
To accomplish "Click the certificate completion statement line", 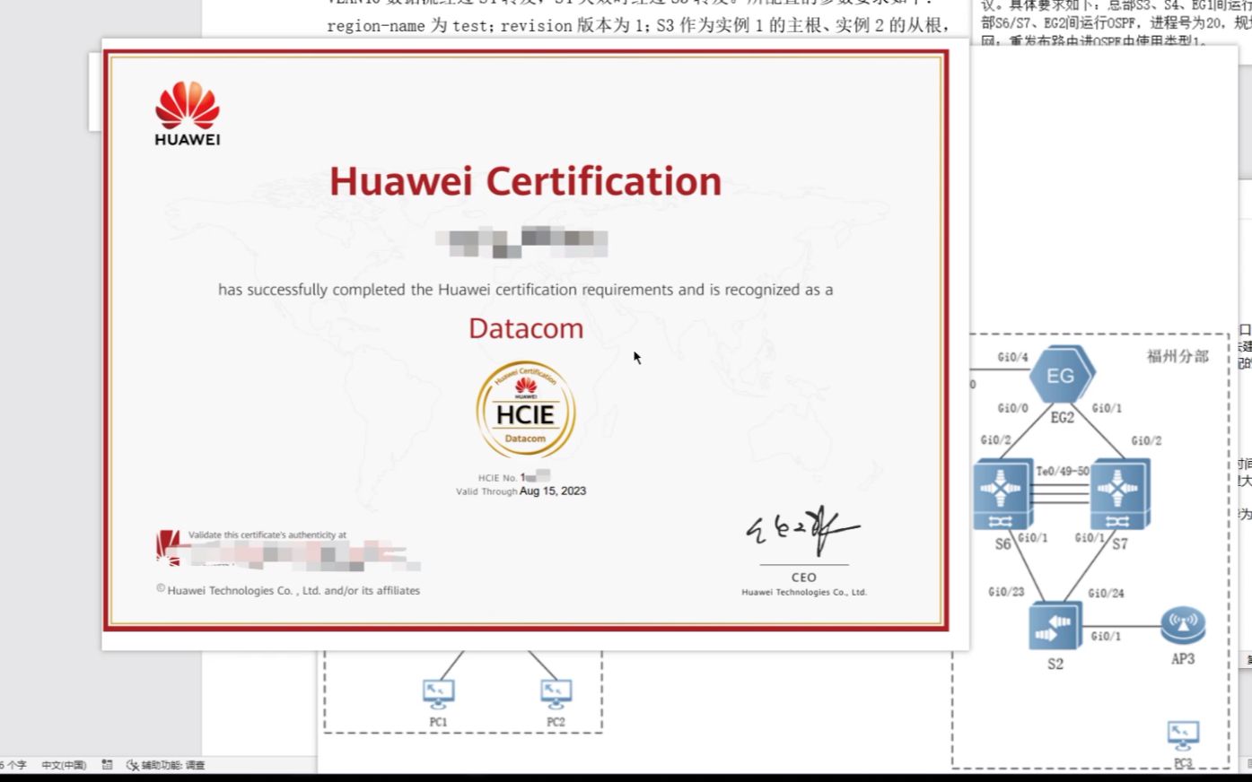I will pos(525,290).
